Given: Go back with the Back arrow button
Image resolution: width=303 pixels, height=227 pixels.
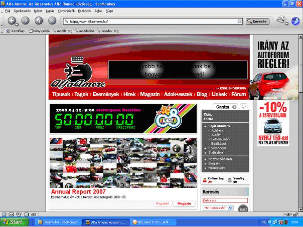Looking at the screenshot, I should tap(12, 21).
